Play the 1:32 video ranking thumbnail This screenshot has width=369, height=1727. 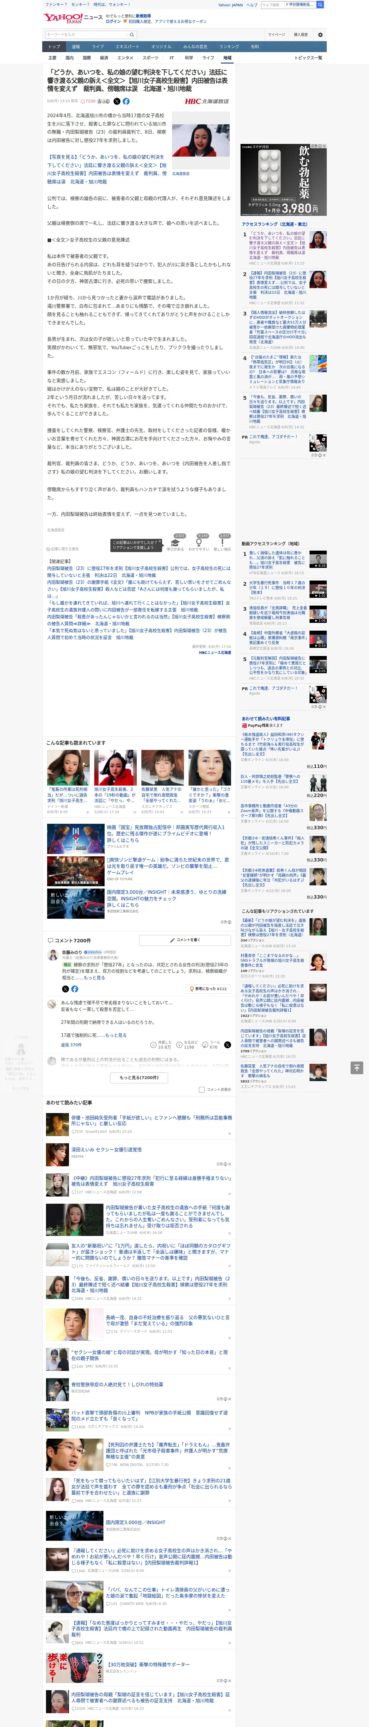tap(318, 589)
